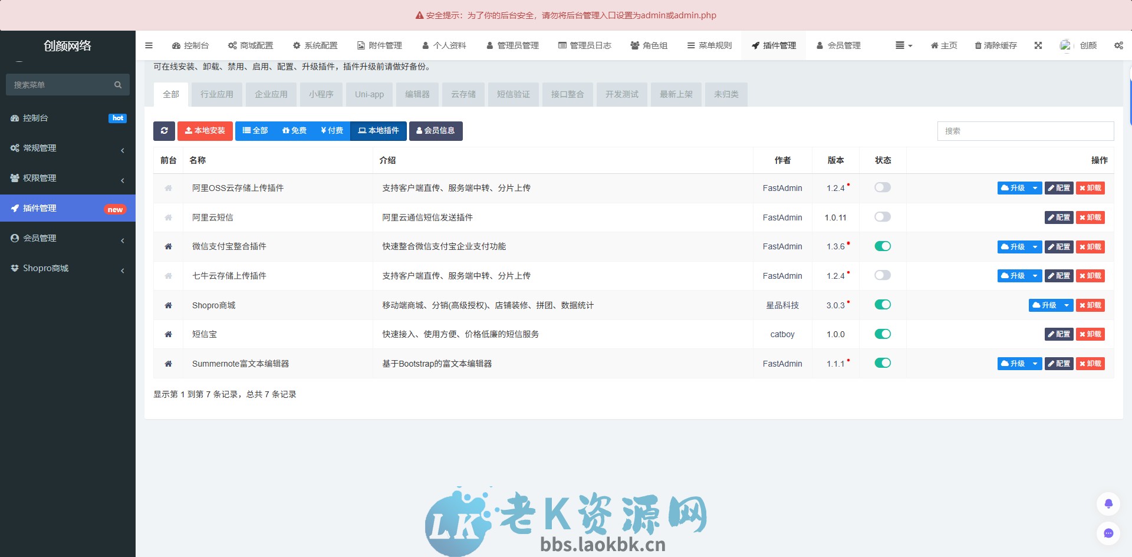This screenshot has width=1132, height=557.
Task: Turn off the 短信宝 plugin toggle
Action: [882, 334]
